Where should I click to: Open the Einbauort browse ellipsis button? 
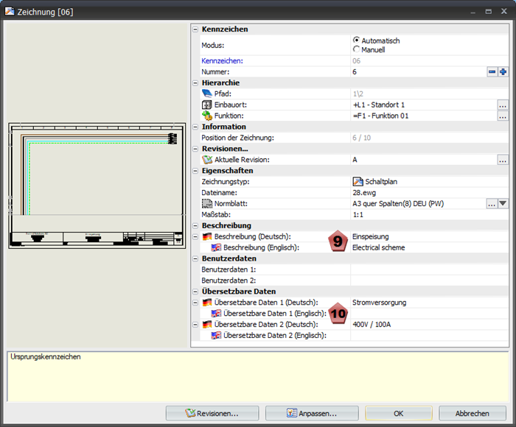click(503, 105)
